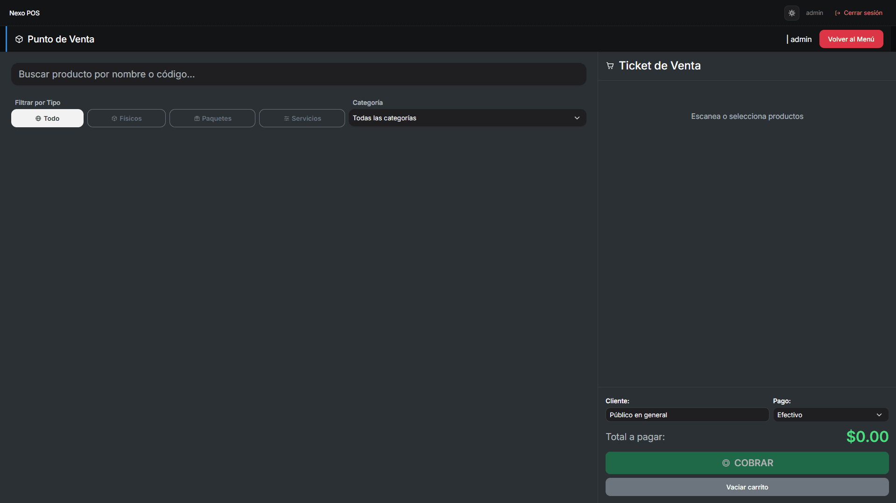Image resolution: width=896 pixels, height=503 pixels.
Task: Click the Nexo POS brand title
Action: 24,13
